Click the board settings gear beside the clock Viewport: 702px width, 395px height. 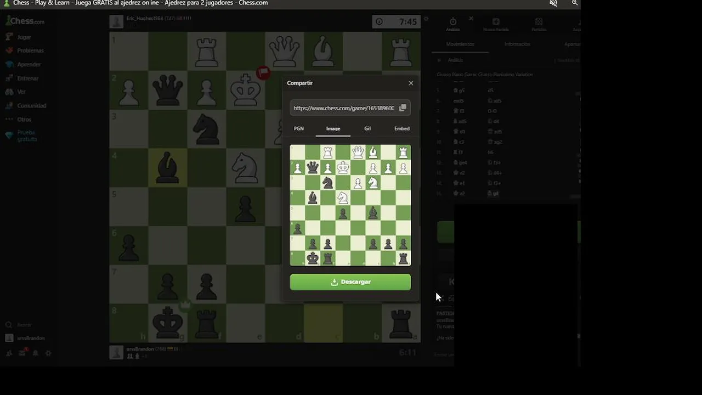426,19
